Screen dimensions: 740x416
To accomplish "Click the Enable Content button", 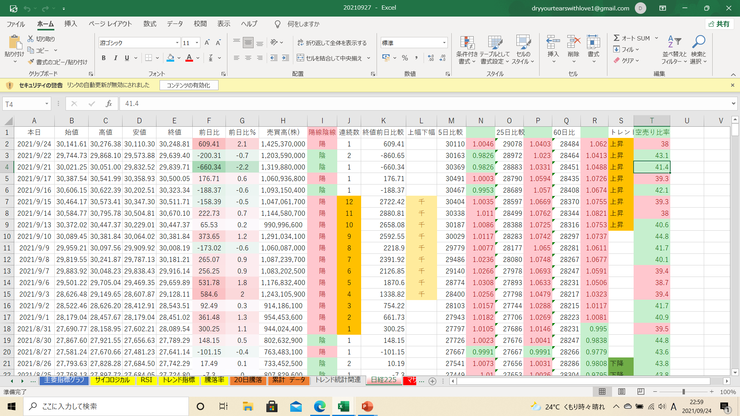I will point(188,85).
